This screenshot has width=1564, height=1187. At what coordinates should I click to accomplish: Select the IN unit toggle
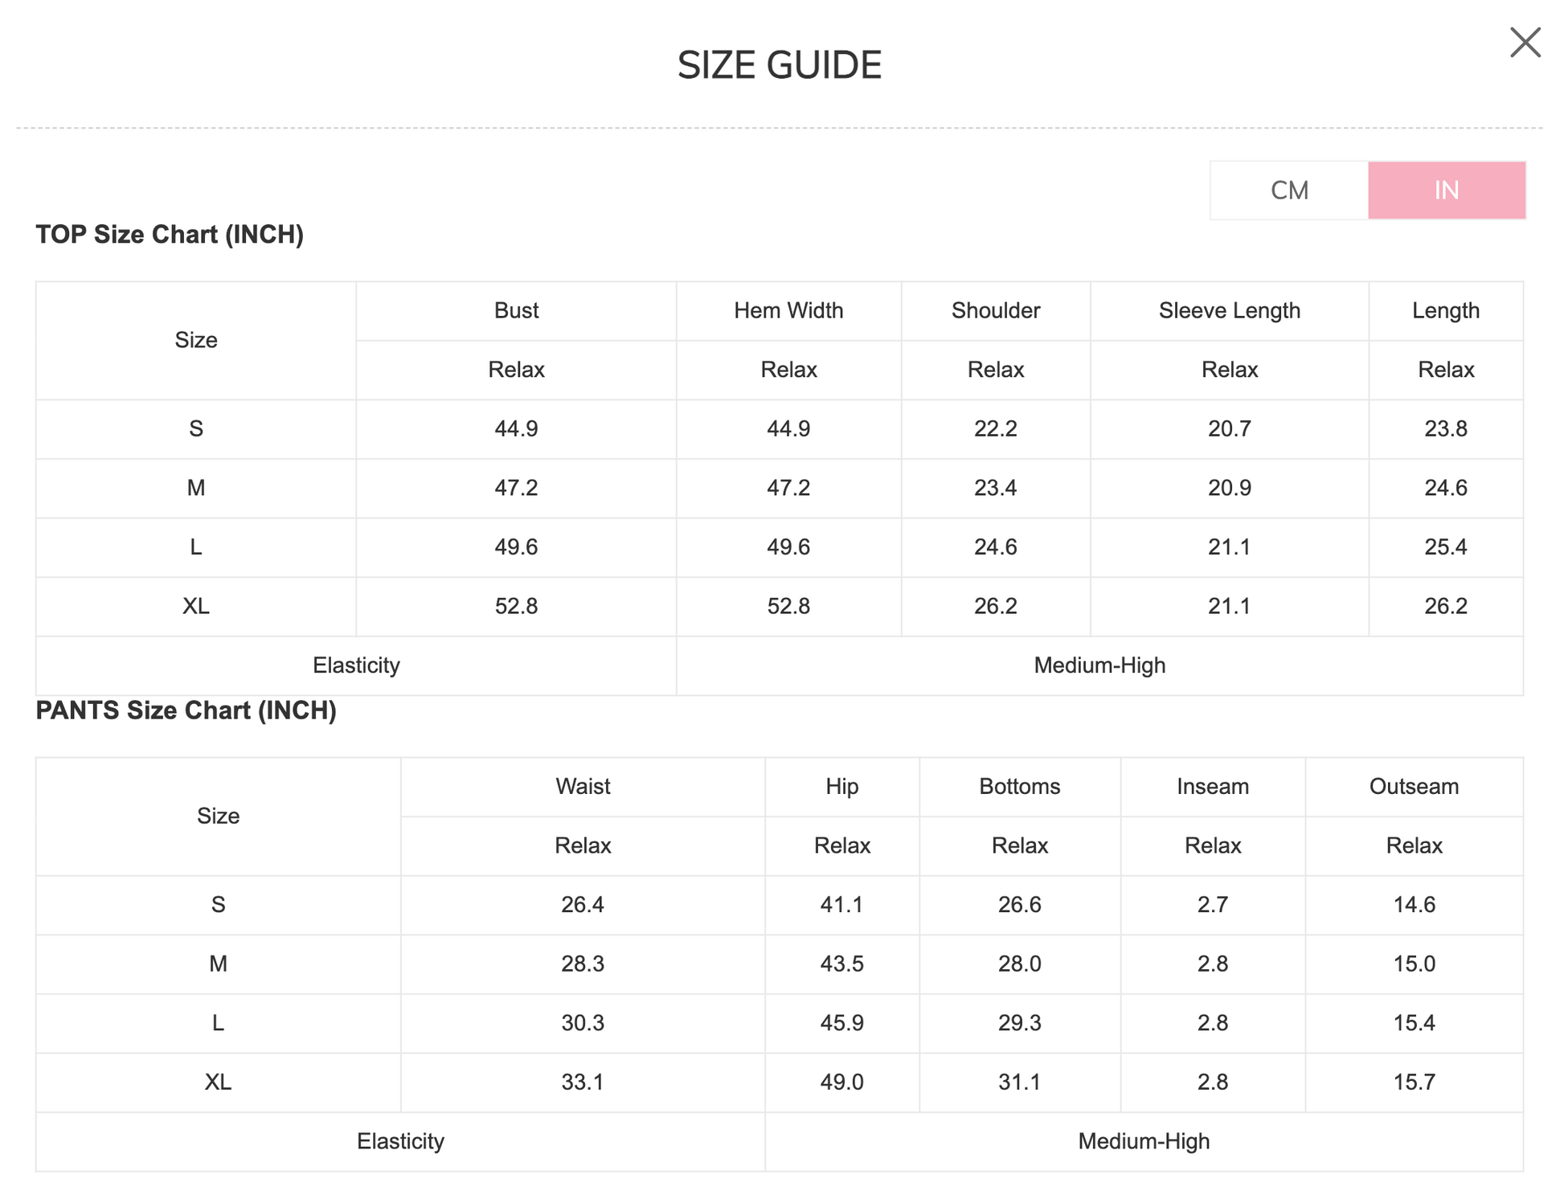point(1446,190)
